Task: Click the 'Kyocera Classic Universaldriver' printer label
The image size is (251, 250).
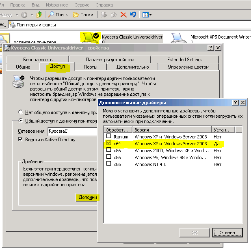Action: coord(132,37)
